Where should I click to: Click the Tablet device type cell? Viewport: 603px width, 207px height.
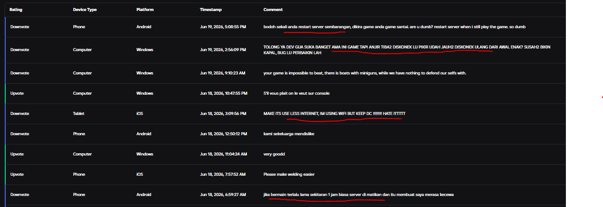click(x=79, y=114)
